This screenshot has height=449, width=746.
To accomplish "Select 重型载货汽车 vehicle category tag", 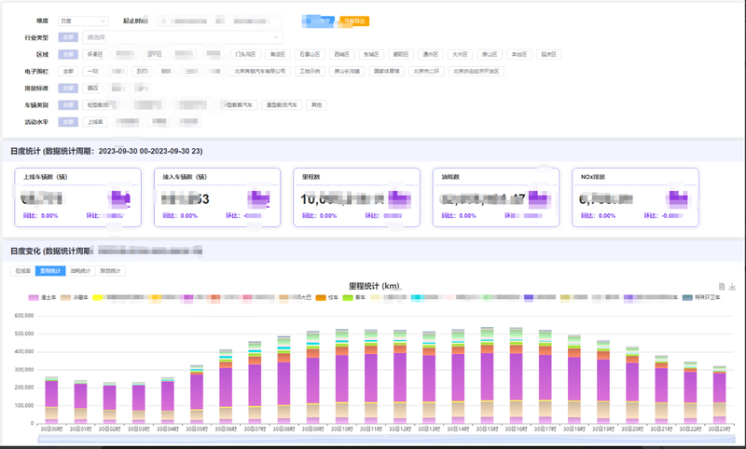I will click(283, 105).
